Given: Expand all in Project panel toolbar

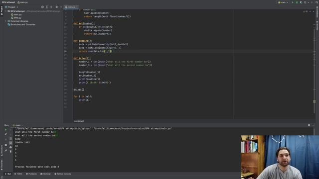Looking at the screenshot, I should click(x=47, y=7).
